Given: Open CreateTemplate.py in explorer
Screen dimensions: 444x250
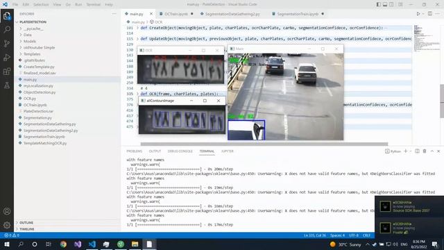Looking at the screenshot, I should (x=39, y=67).
